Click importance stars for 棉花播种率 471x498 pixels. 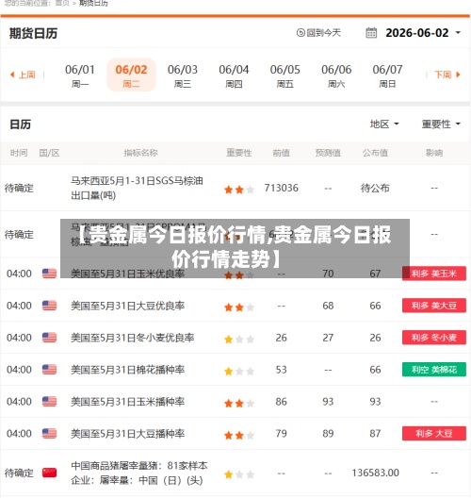coord(239,371)
